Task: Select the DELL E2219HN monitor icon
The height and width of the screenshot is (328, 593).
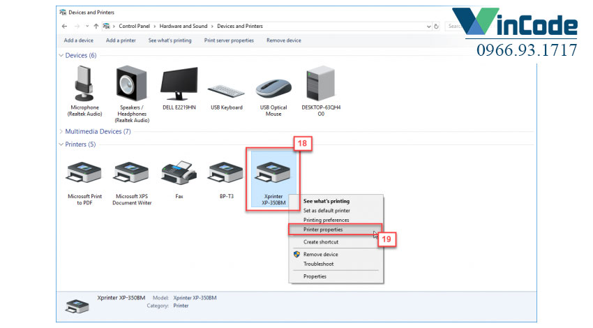Action: tap(179, 84)
